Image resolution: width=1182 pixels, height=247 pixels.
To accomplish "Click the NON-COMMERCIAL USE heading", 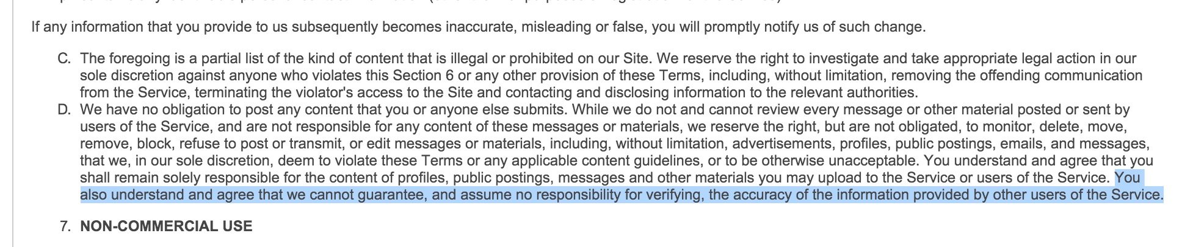I will tap(166, 226).
